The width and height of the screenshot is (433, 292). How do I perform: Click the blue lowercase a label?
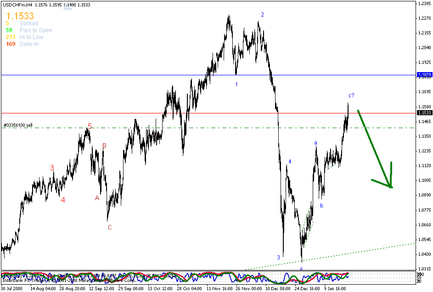(x=315, y=143)
